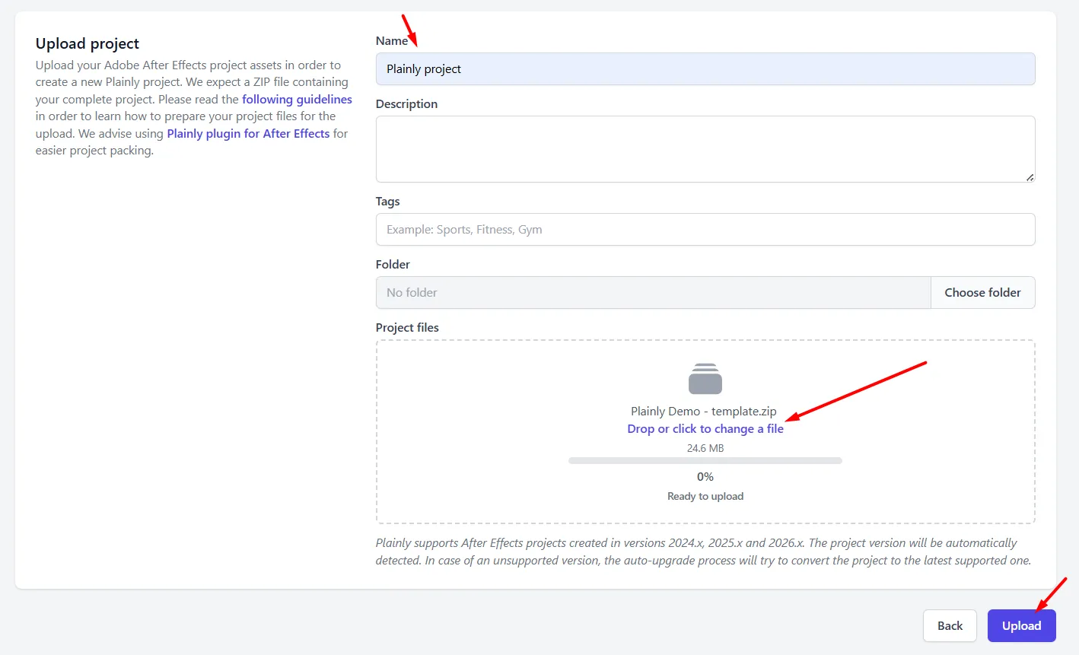Click Drop or click to change a file
This screenshot has height=655, width=1079.
coord(705,428)
